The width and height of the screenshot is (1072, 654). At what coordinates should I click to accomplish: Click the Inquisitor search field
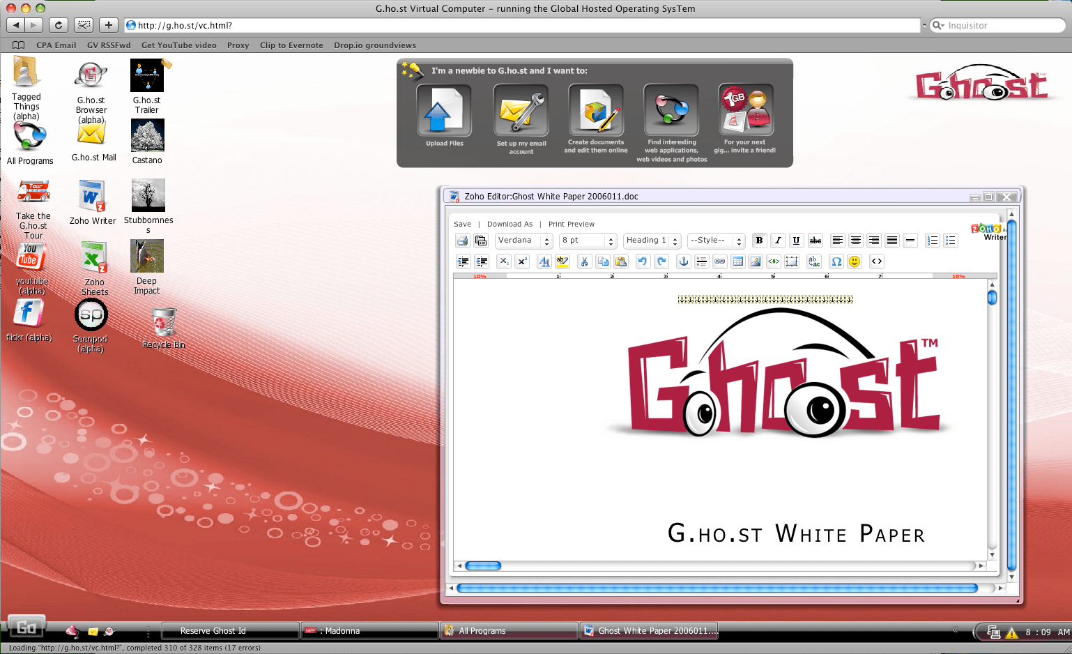click(998, 25)
